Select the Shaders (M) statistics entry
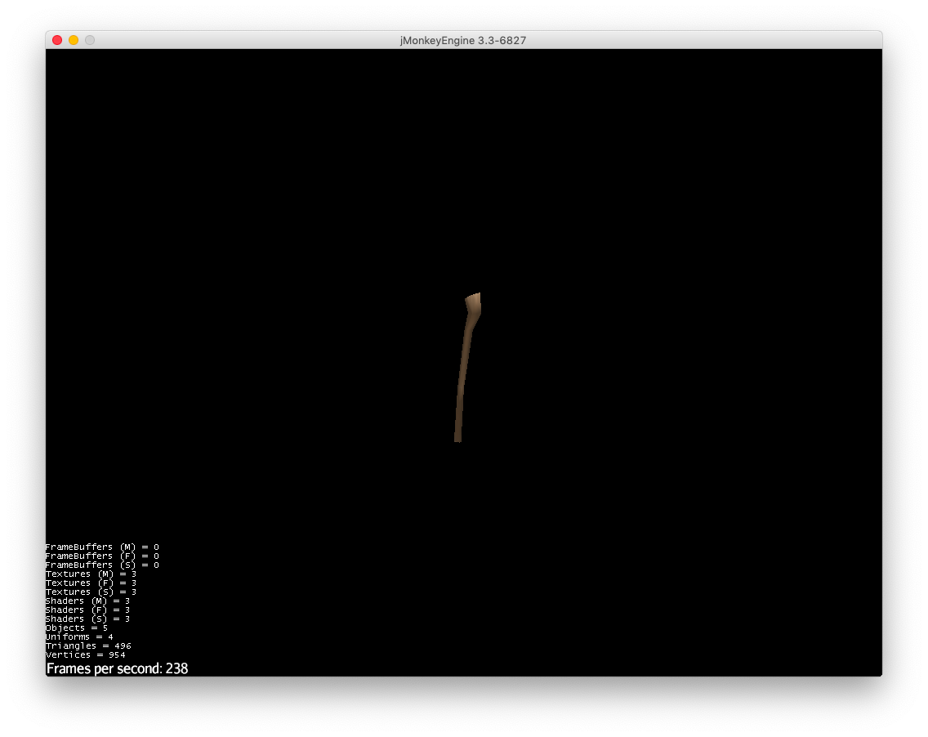928x737 pixels. coord(87,601)
